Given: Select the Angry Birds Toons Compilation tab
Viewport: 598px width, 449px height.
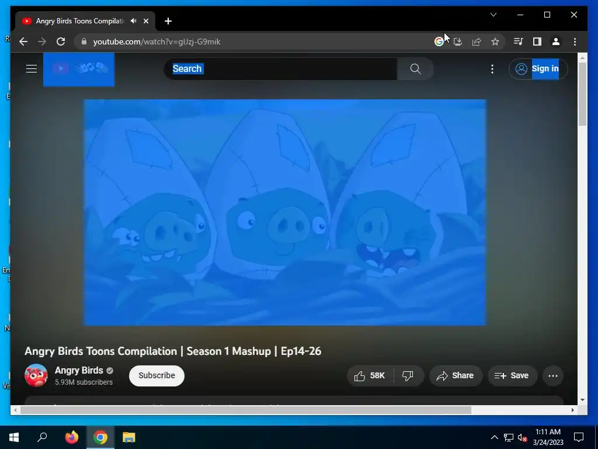Looking at the screenshot, I should tap(80, 21).
